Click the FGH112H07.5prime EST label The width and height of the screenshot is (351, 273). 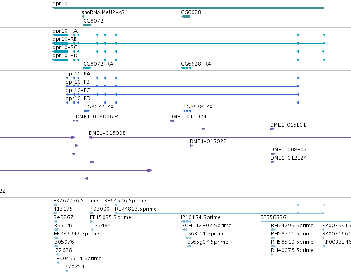(207, 226)
